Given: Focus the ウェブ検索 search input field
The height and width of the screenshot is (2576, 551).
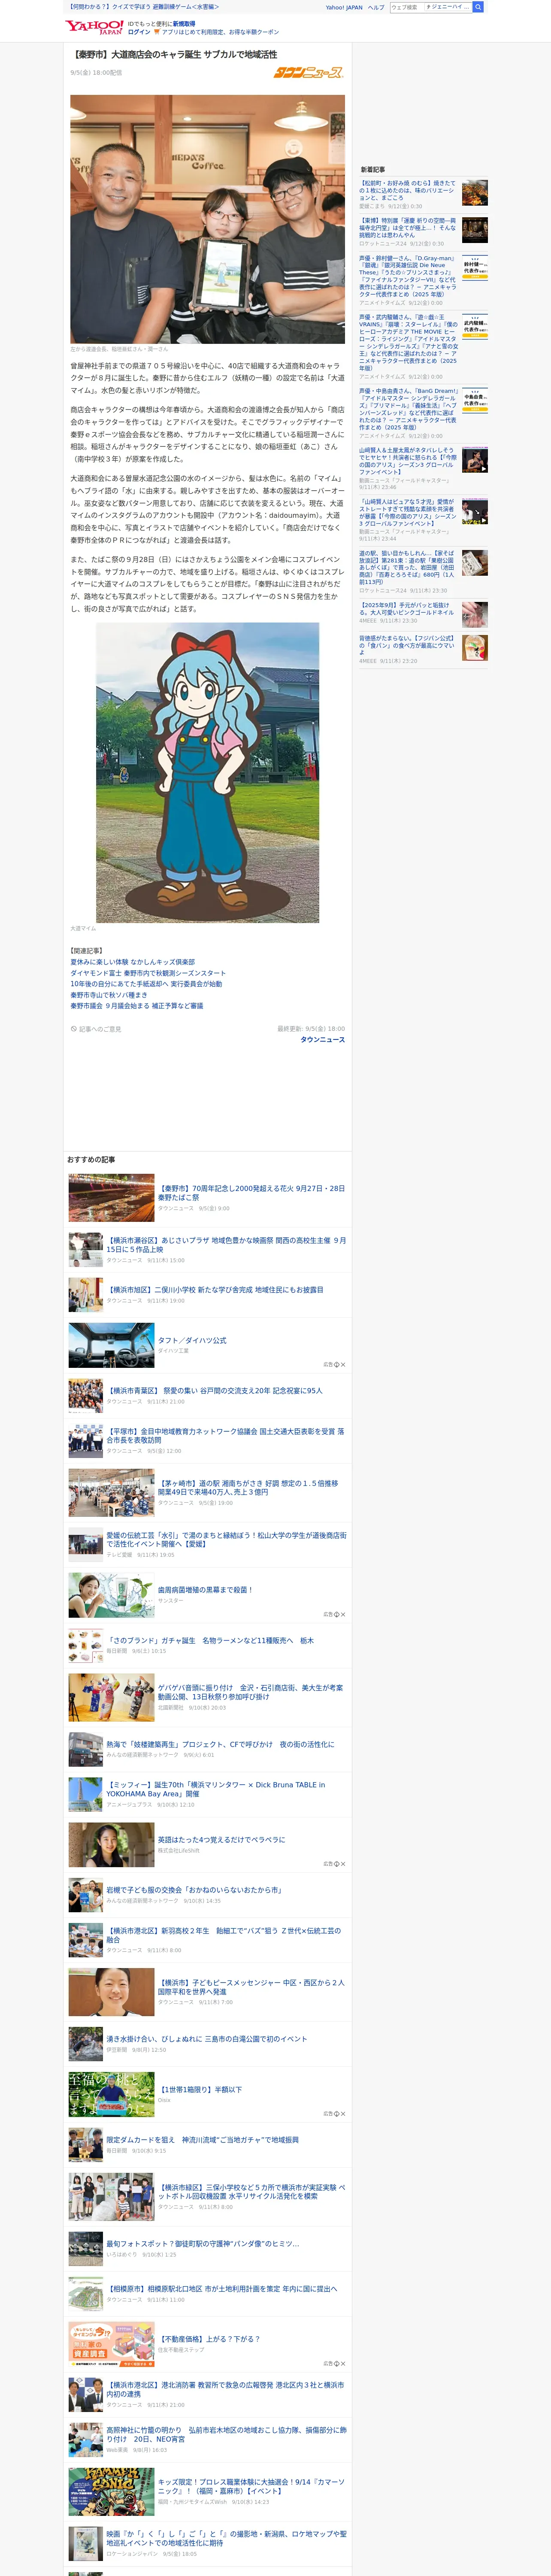Looking at the screenshot, I should (x=430, y=7).
